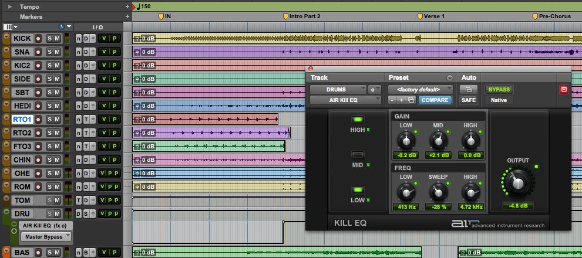The height and width of the screenshot is (258, 582).
Task: Open the DRUMS track selector in plugin
Action: tap(338, 89)
